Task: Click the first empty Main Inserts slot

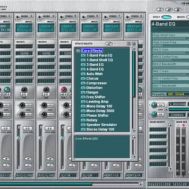Action: coord(158,129)
